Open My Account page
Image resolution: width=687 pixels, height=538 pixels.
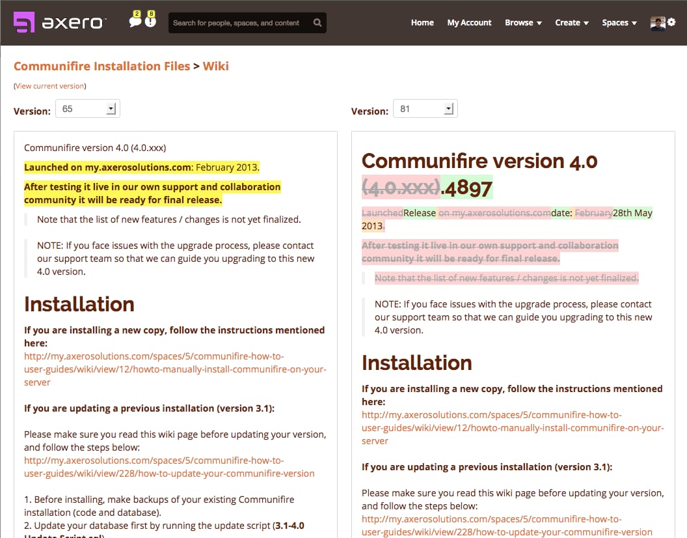tap(469, 22)
